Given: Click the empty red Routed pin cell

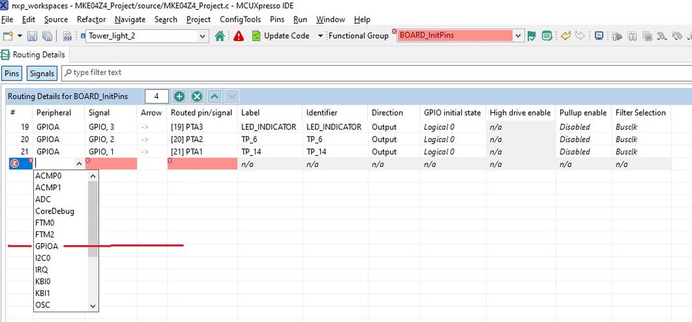Looking at the screenshot, I should [x=202, y=163].
